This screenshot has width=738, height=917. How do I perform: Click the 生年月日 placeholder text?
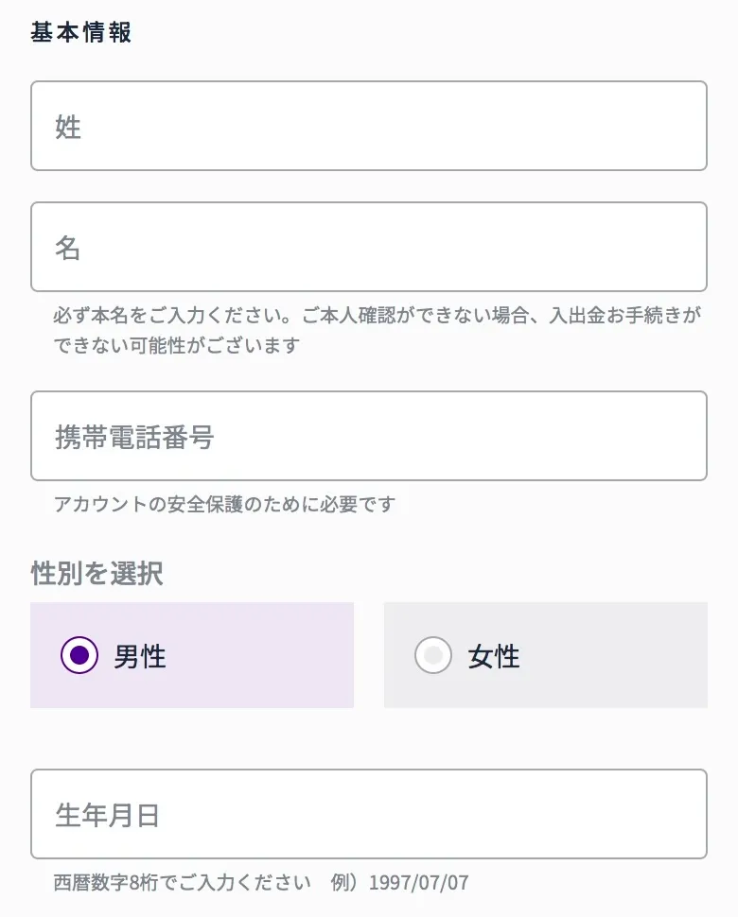click(107, 815)
